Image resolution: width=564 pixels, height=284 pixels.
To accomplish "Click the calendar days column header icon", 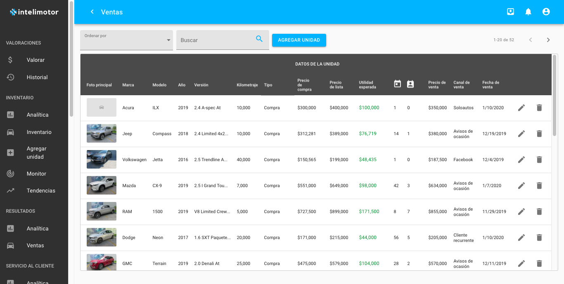I will click(x=397, y=84).
